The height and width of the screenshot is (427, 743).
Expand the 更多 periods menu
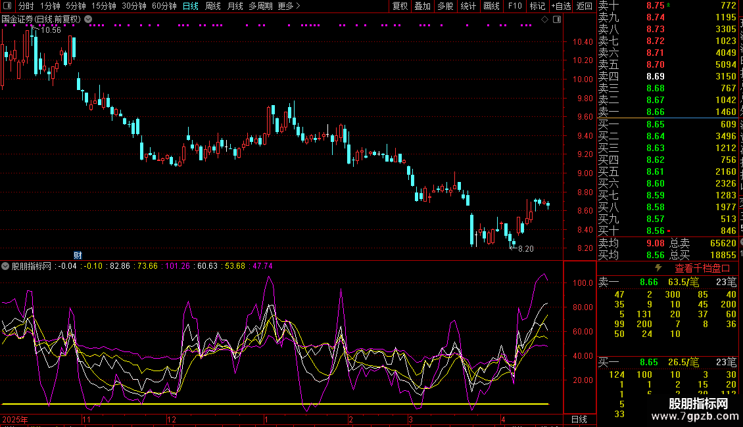[x=289, y=6]
